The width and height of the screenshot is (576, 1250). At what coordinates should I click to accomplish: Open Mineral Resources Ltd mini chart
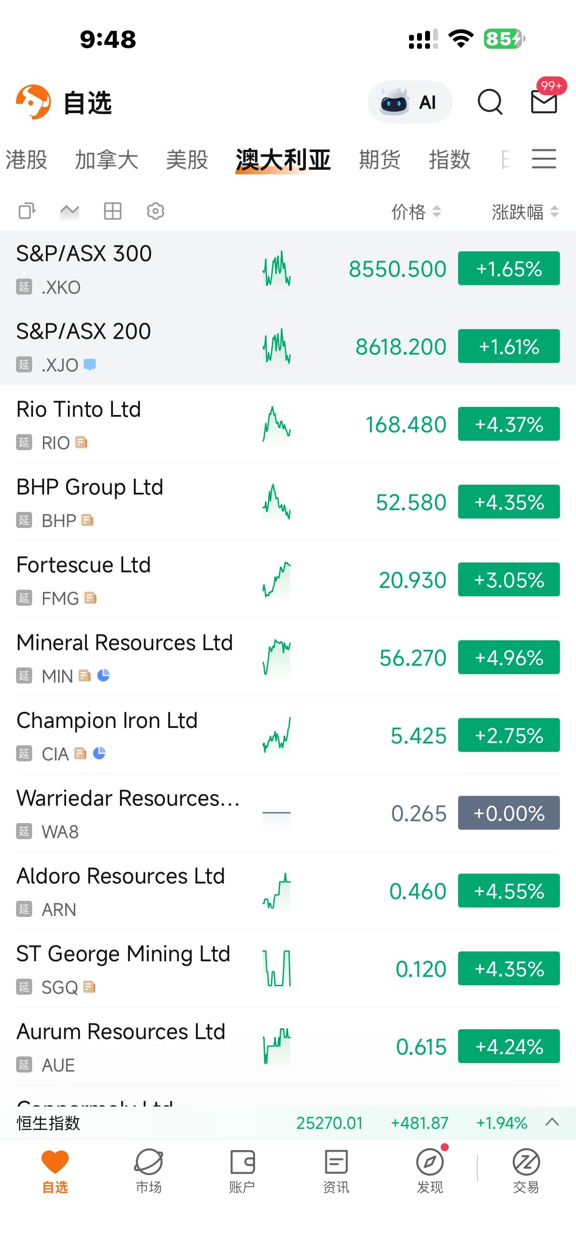pos(276,658)
